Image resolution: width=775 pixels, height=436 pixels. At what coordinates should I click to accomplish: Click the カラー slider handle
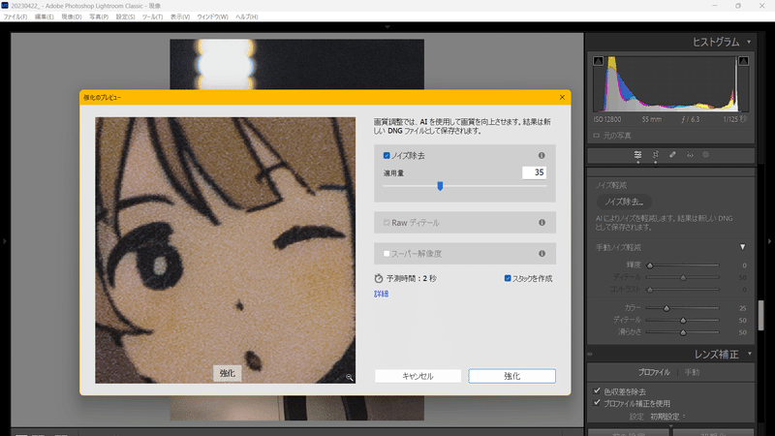coord(666,308)
